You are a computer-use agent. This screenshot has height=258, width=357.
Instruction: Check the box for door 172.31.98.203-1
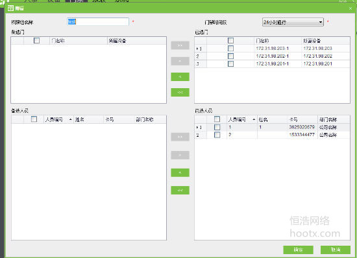coord(230,49)
